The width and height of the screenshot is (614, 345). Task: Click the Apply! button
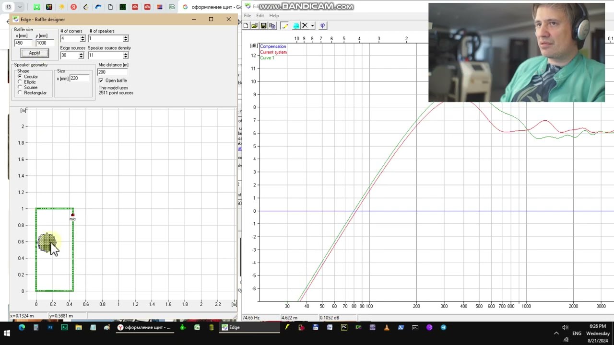pos(35,53)
